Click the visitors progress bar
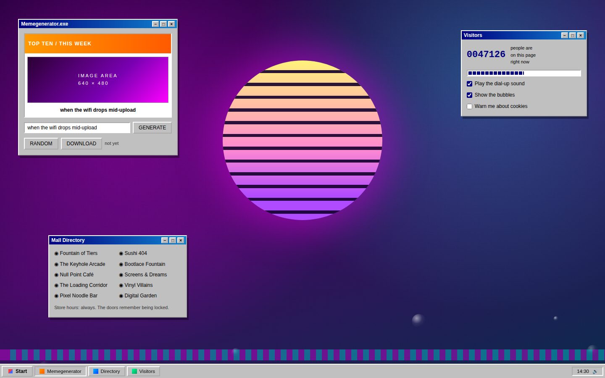Screen dimensions: 605x378 524,73
